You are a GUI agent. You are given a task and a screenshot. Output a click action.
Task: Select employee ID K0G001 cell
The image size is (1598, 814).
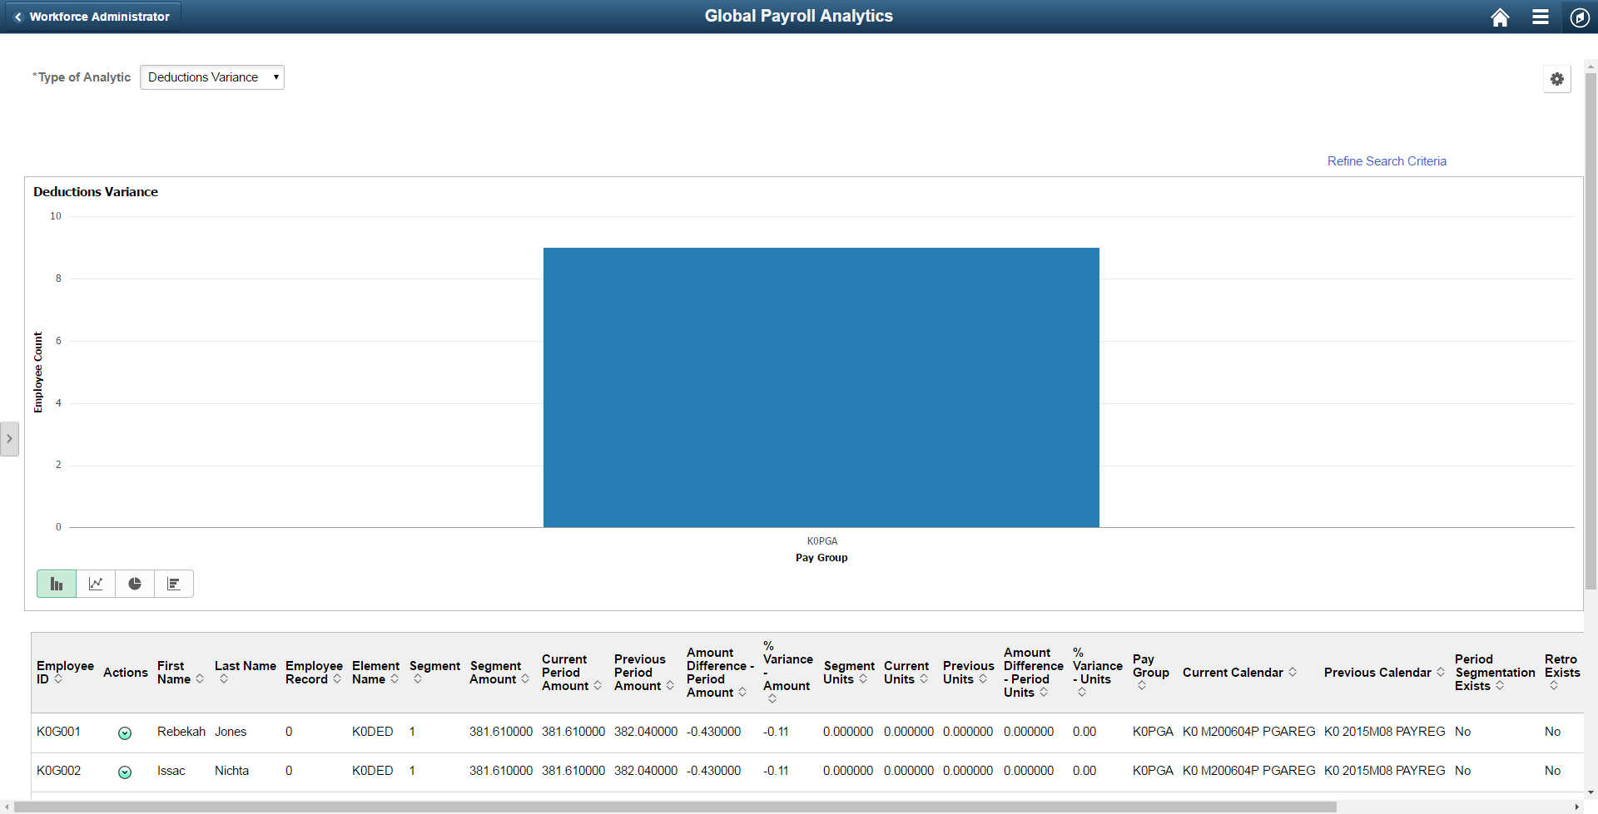pyautogui.click(x=58, y=732)
